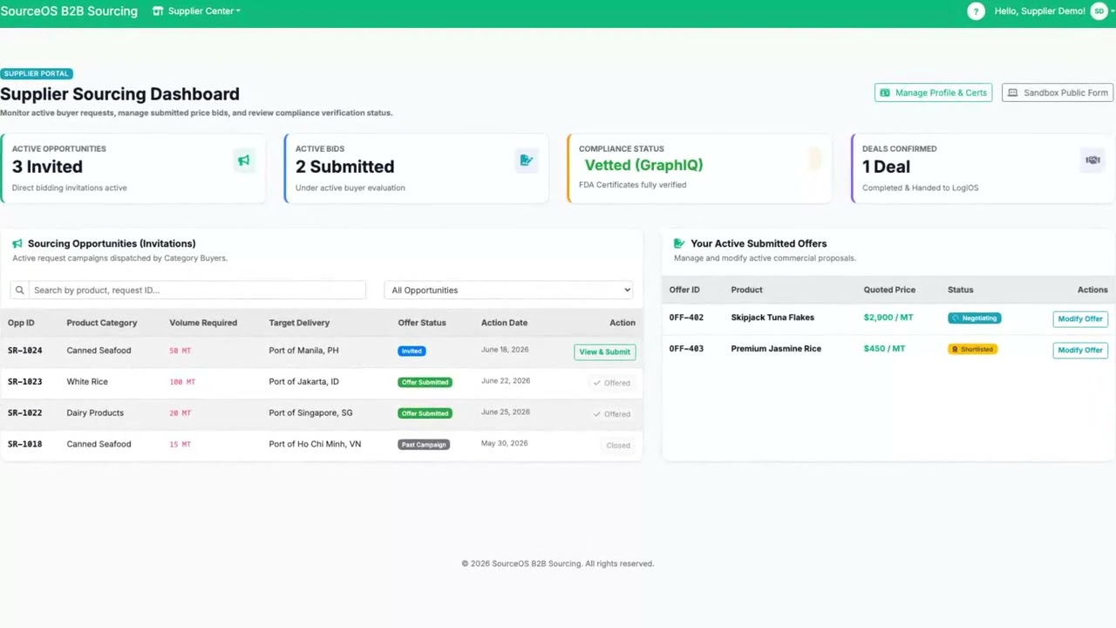Click the laptop icon in Sandbox Public Form button
Viewport: 1116px width, 628px height.
pyautogui.click(x=1013, y=92)
